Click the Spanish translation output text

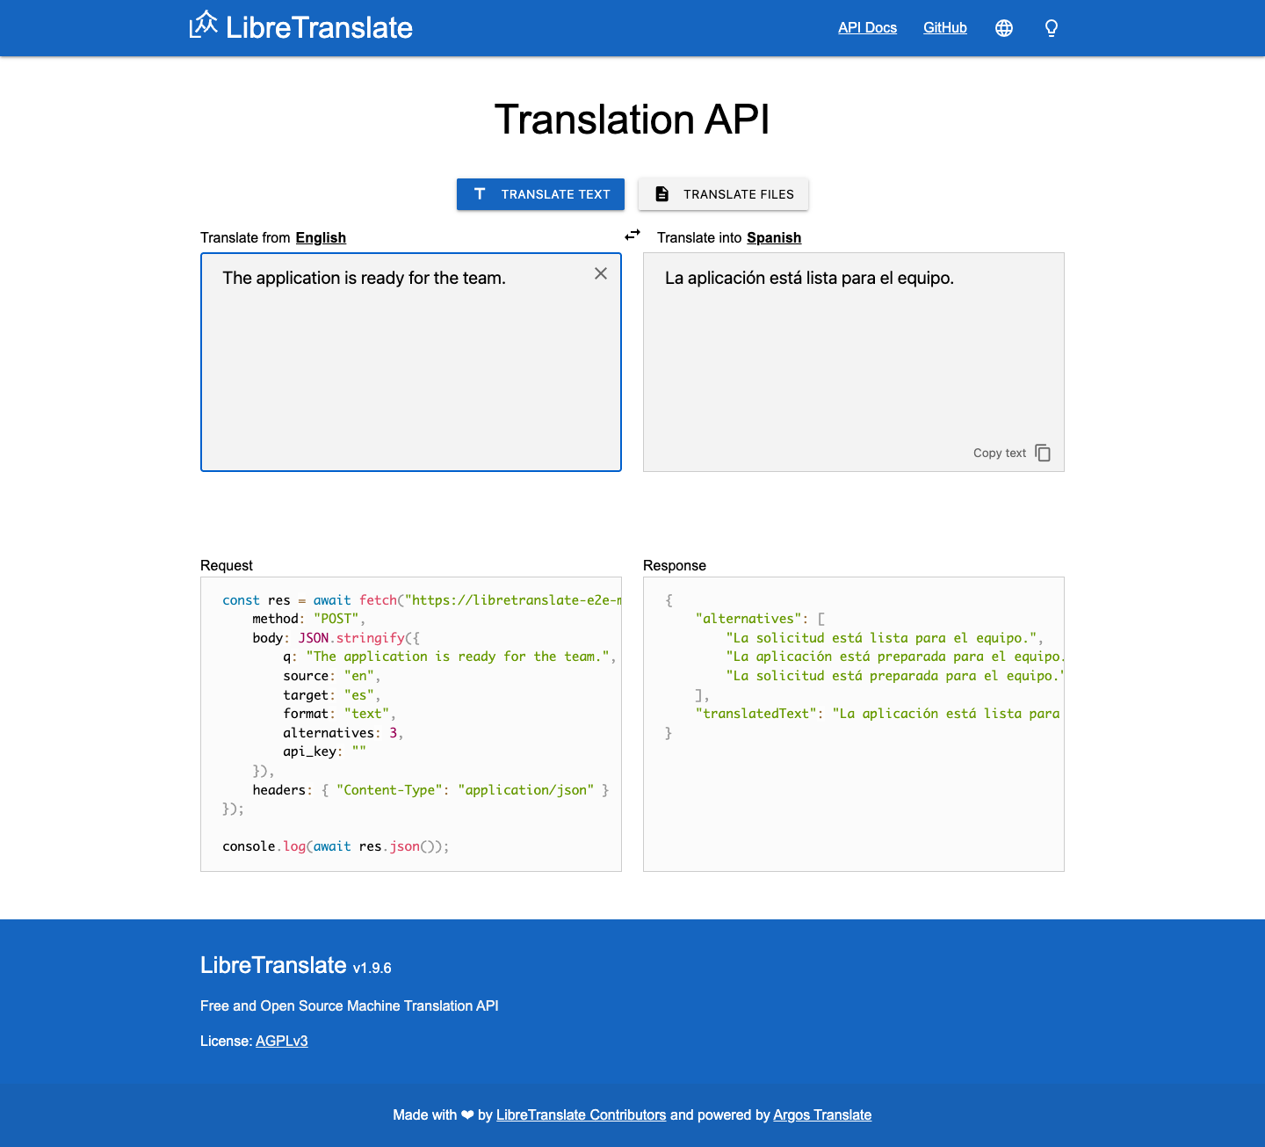[809, 278]
